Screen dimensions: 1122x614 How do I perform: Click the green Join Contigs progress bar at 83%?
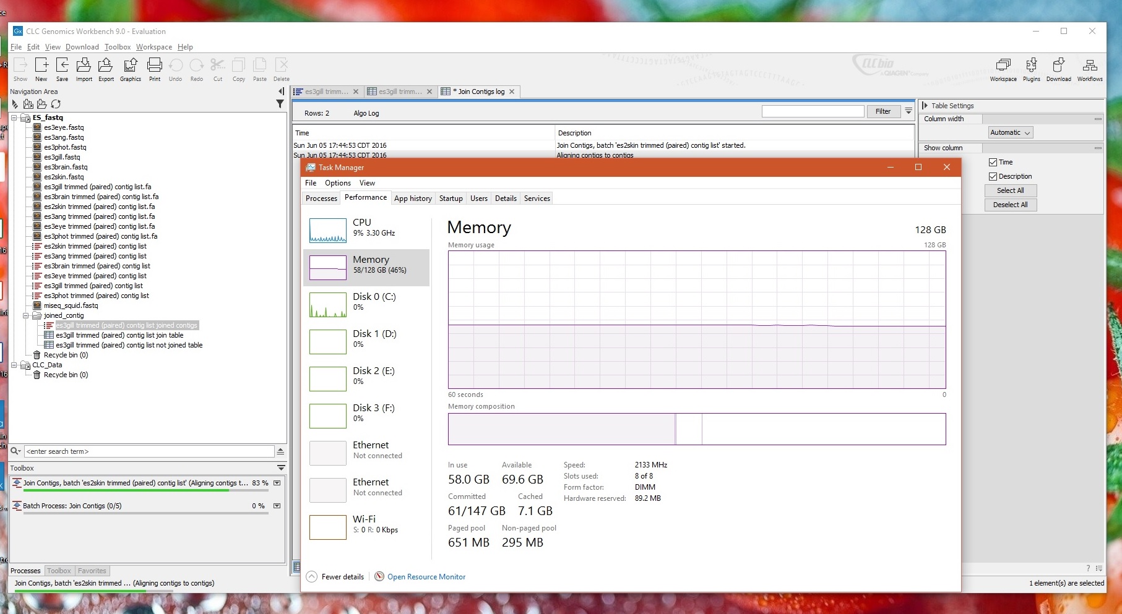145,490
